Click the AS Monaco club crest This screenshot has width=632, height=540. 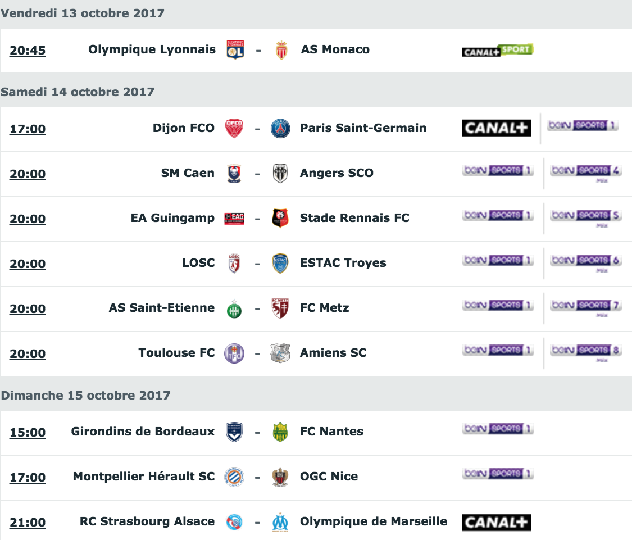coord(281,50)
